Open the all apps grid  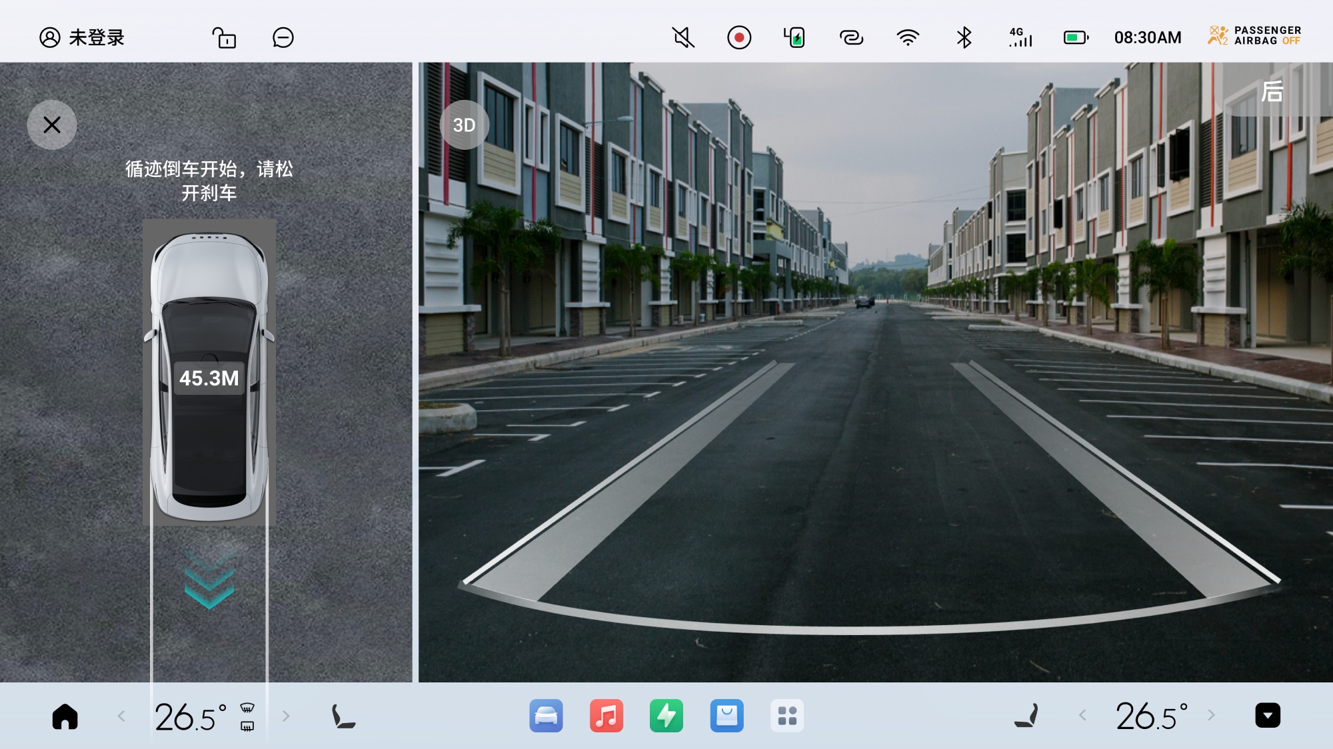coord(786,716)
